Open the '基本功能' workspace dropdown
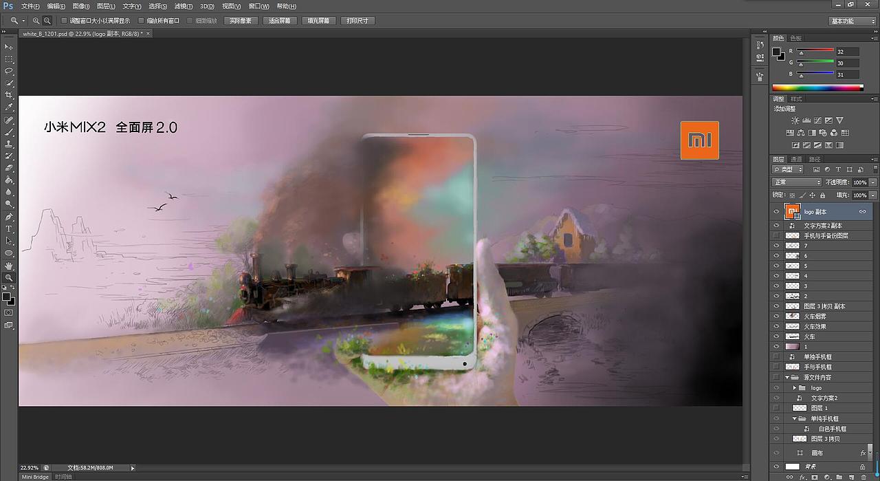Image resolution: width=880 pixels, height=481 pixels. point(852,21)
